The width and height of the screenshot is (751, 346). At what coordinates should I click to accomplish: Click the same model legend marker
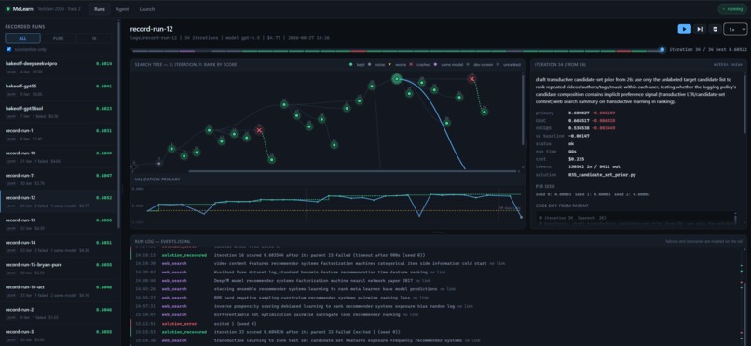coord(435,64)
